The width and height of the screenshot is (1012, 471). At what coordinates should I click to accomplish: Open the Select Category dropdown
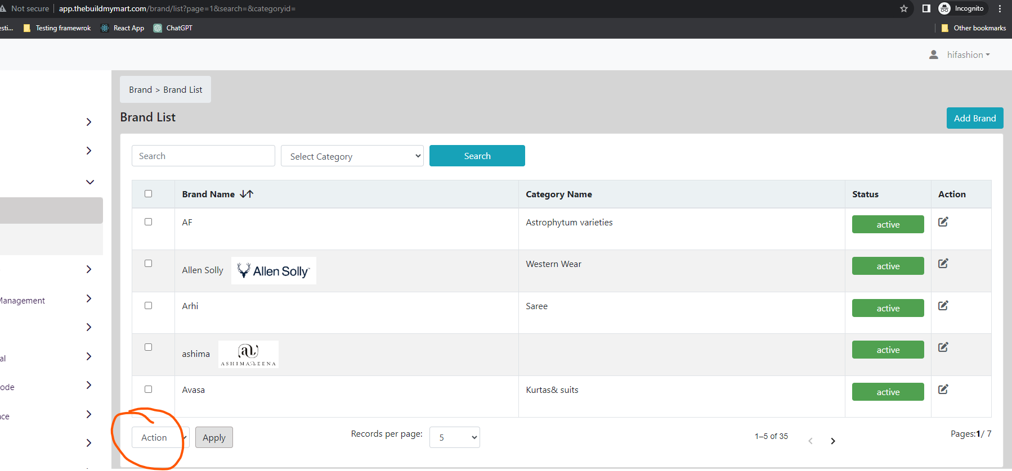(x=352, y=156)
